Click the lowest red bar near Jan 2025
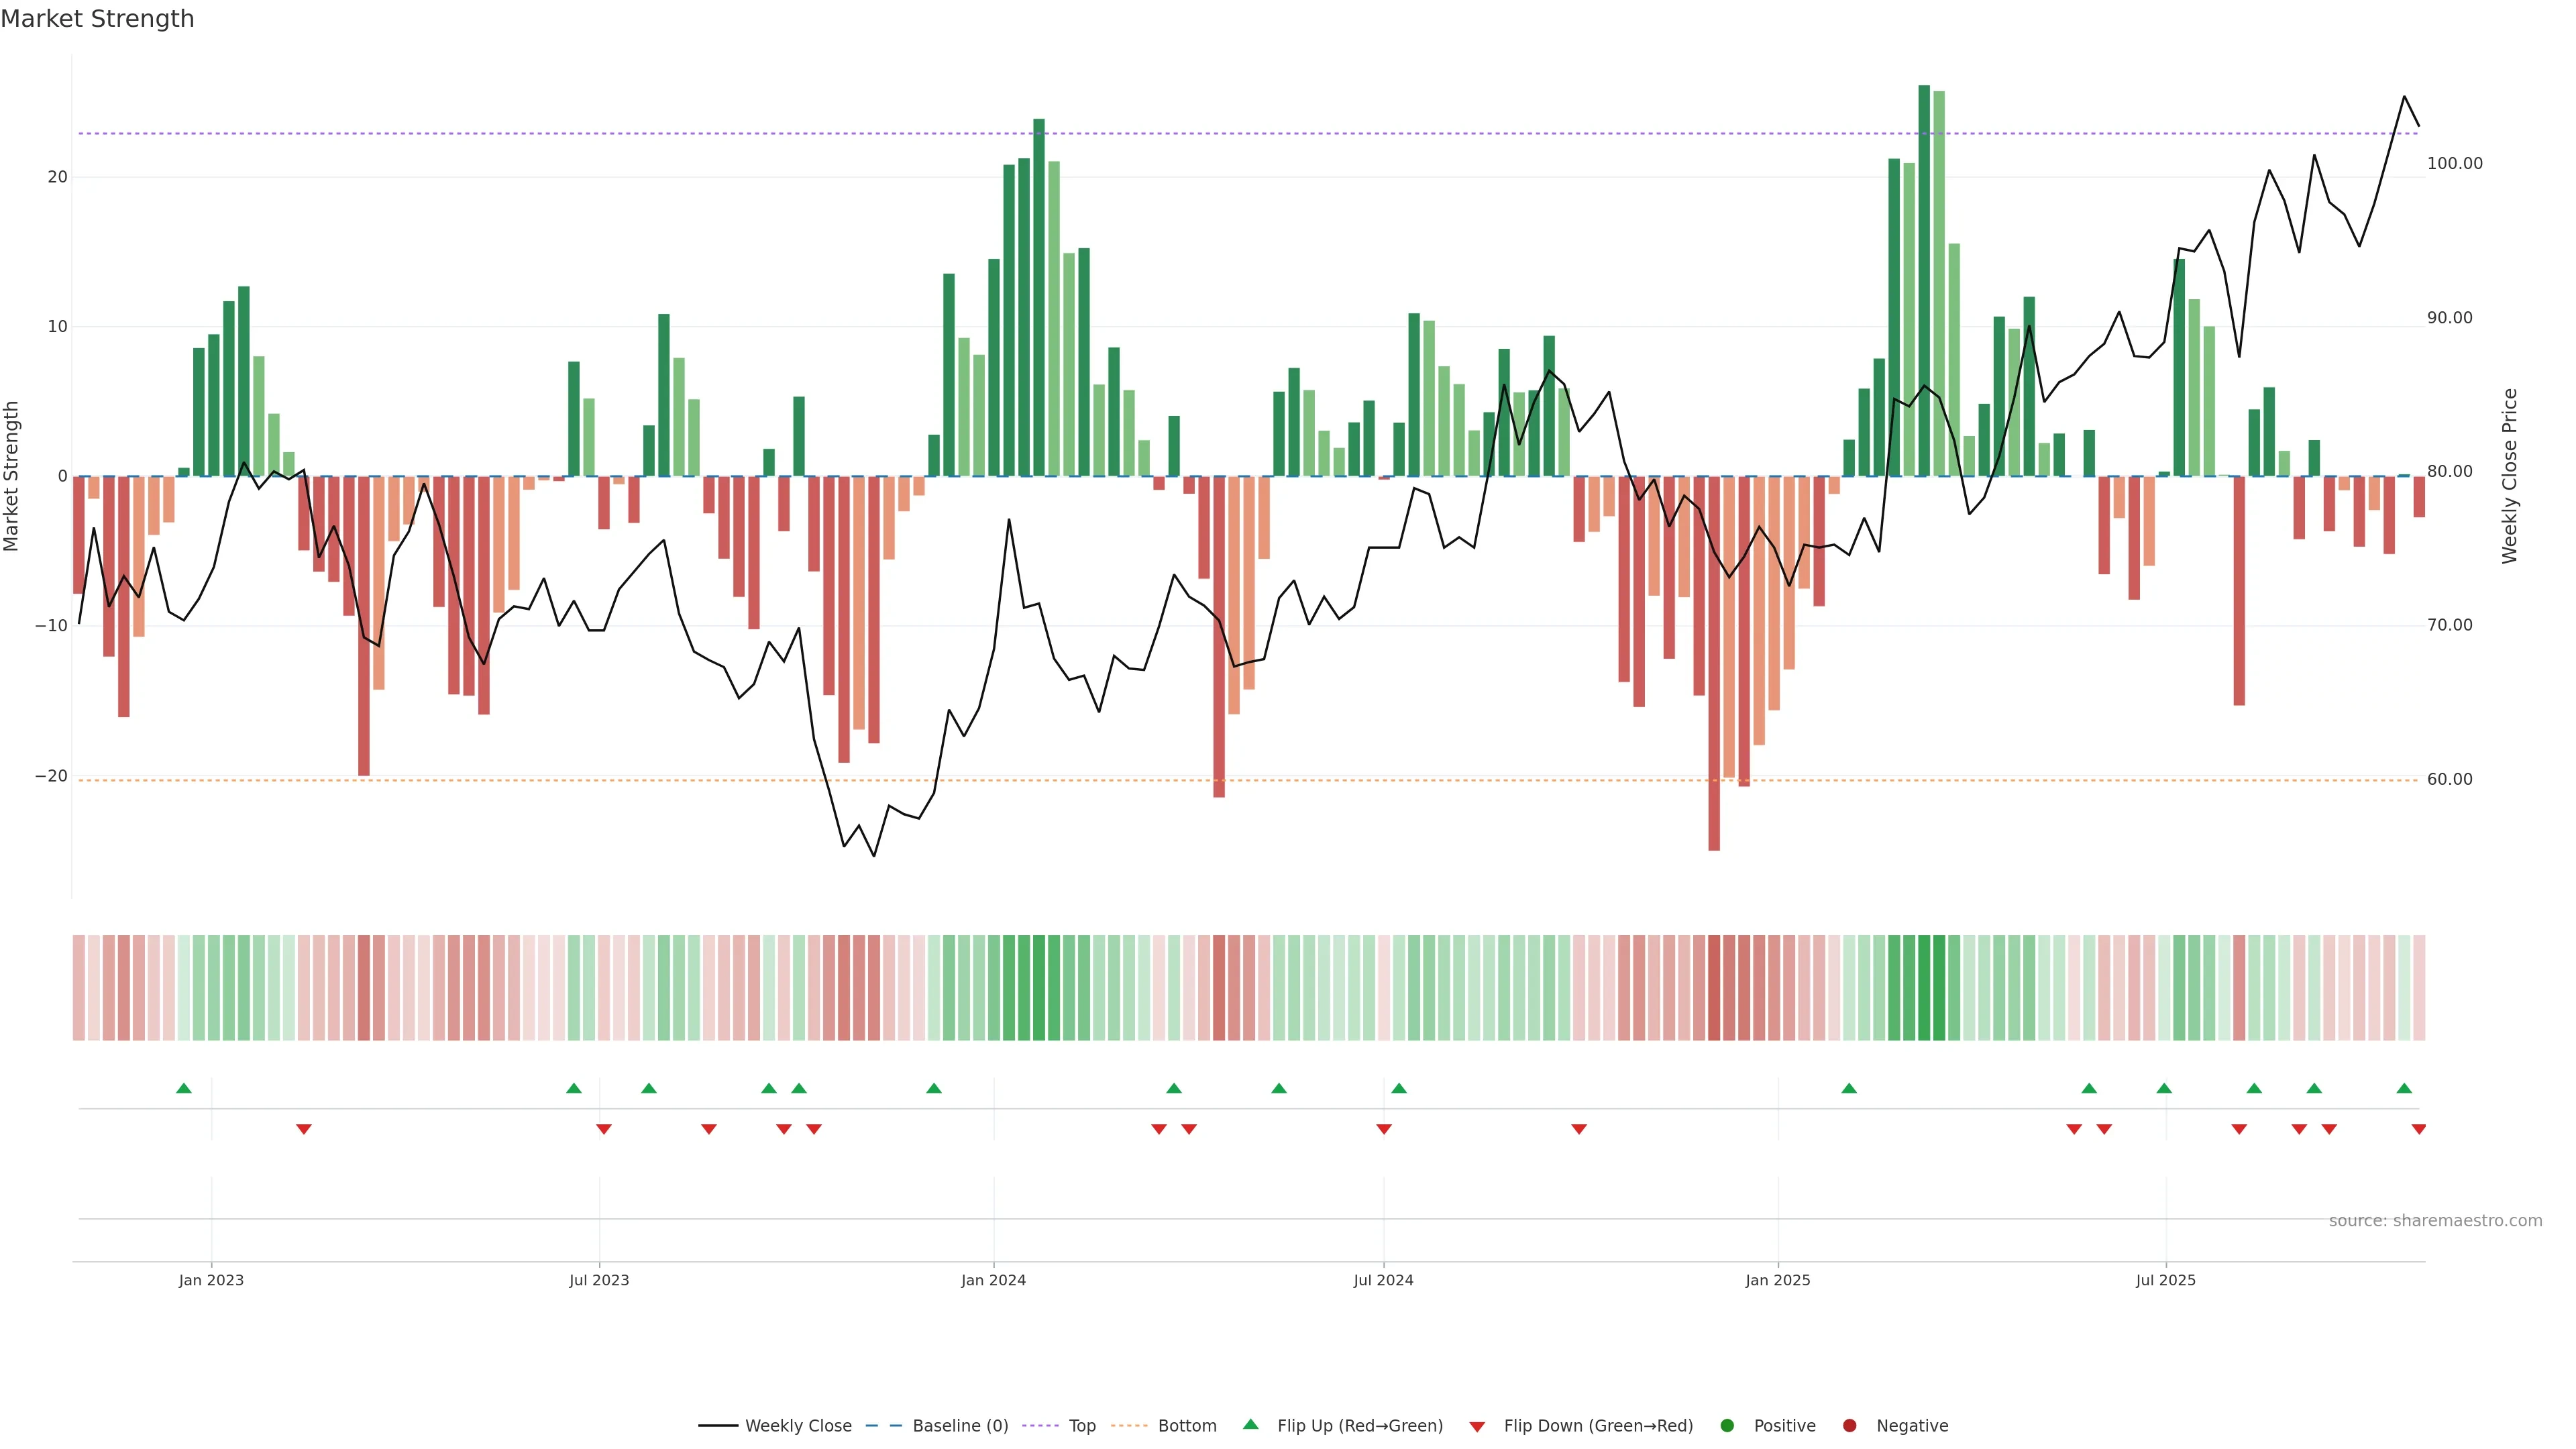2576x1449 pixels. (x=1714, y=663)
